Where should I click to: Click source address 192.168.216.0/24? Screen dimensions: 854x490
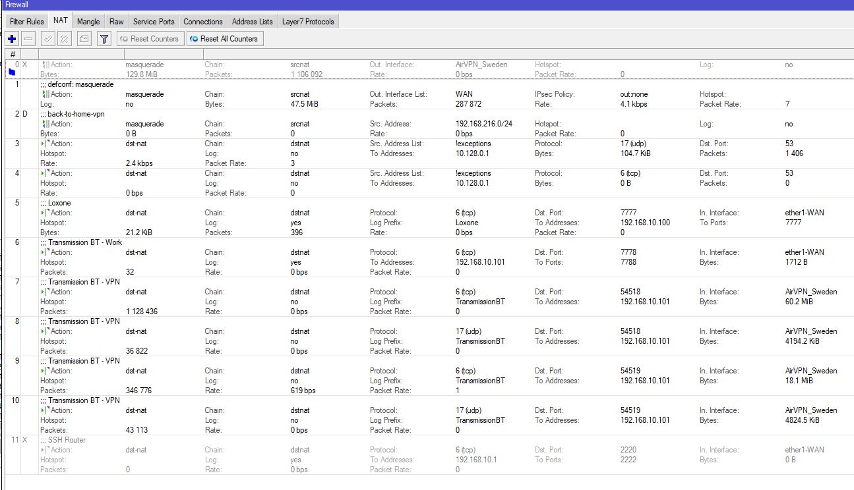click(484, 124)
